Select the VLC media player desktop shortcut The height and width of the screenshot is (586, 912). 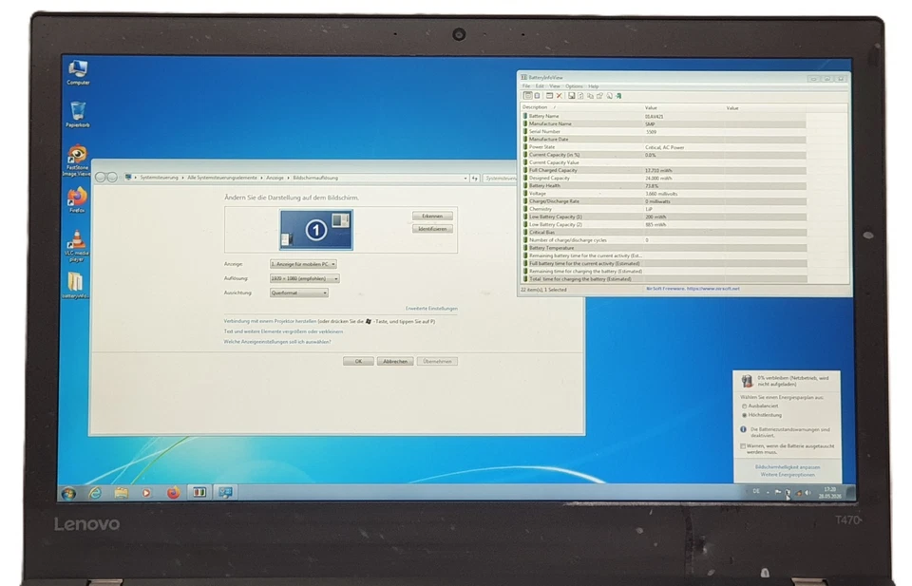(76, 245)
